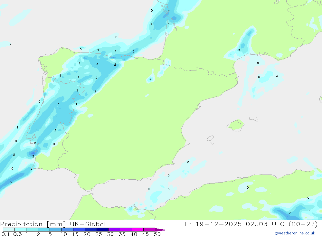This screenshot has height=236, width=322.
Task: Pick the 1–2 mm legend color box
Action: click(x=32, y=230)
